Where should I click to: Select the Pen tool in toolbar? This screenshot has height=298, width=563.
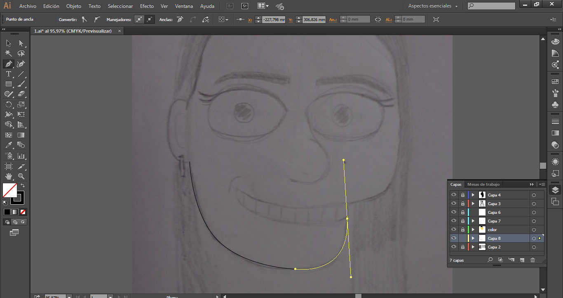pyautogui.click(x=8, y=64)
